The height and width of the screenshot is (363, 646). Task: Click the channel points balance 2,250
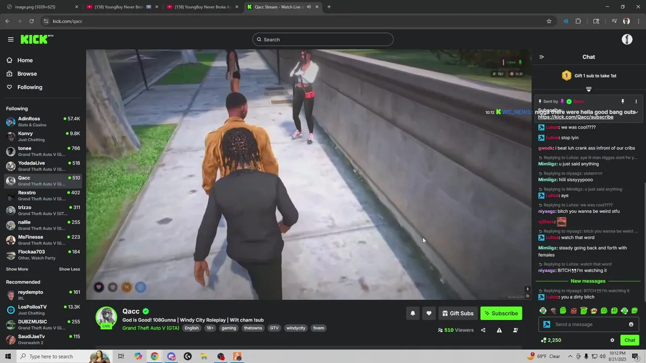tap(551, 340)
